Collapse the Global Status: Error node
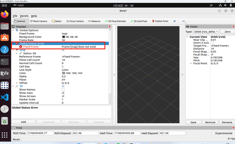 [x=13, y=43]
